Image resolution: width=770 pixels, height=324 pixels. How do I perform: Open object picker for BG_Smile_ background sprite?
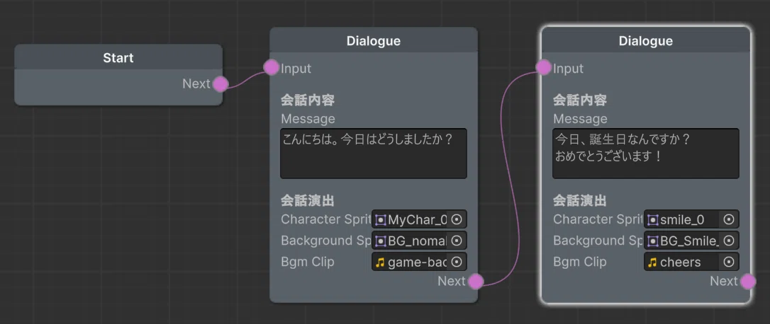729,241
